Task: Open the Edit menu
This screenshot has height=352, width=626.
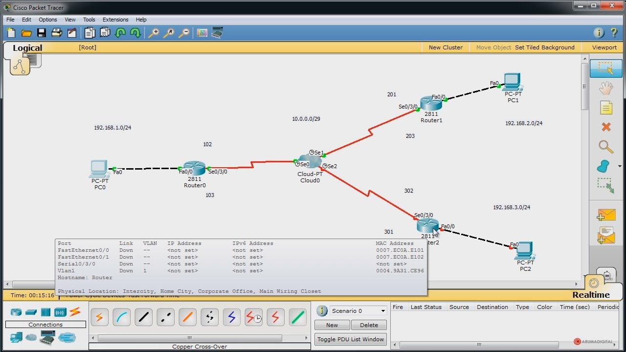Action: pos(26,20)
